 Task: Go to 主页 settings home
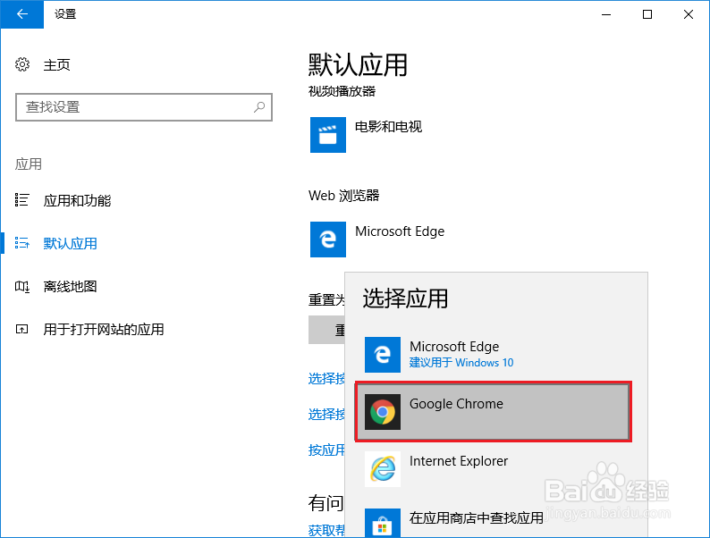56,65
